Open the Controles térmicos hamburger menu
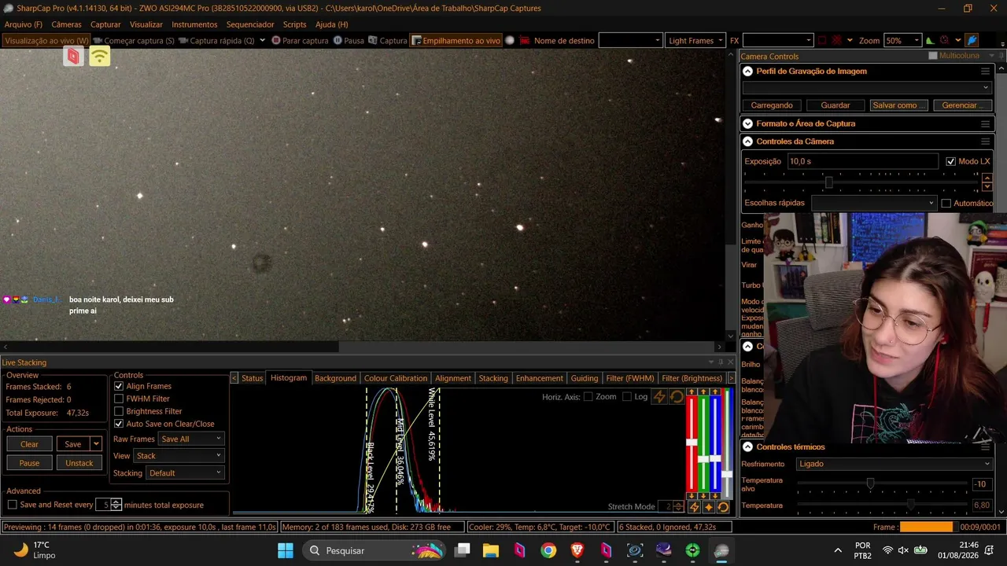Image resolution: width=1007 pixels, height=566 pixels. point(985,447)
